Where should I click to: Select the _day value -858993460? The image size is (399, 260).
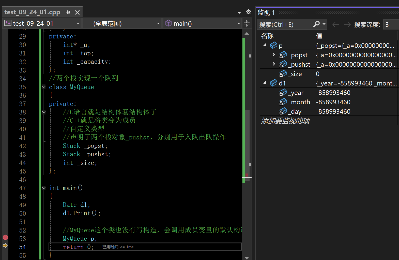333,111
